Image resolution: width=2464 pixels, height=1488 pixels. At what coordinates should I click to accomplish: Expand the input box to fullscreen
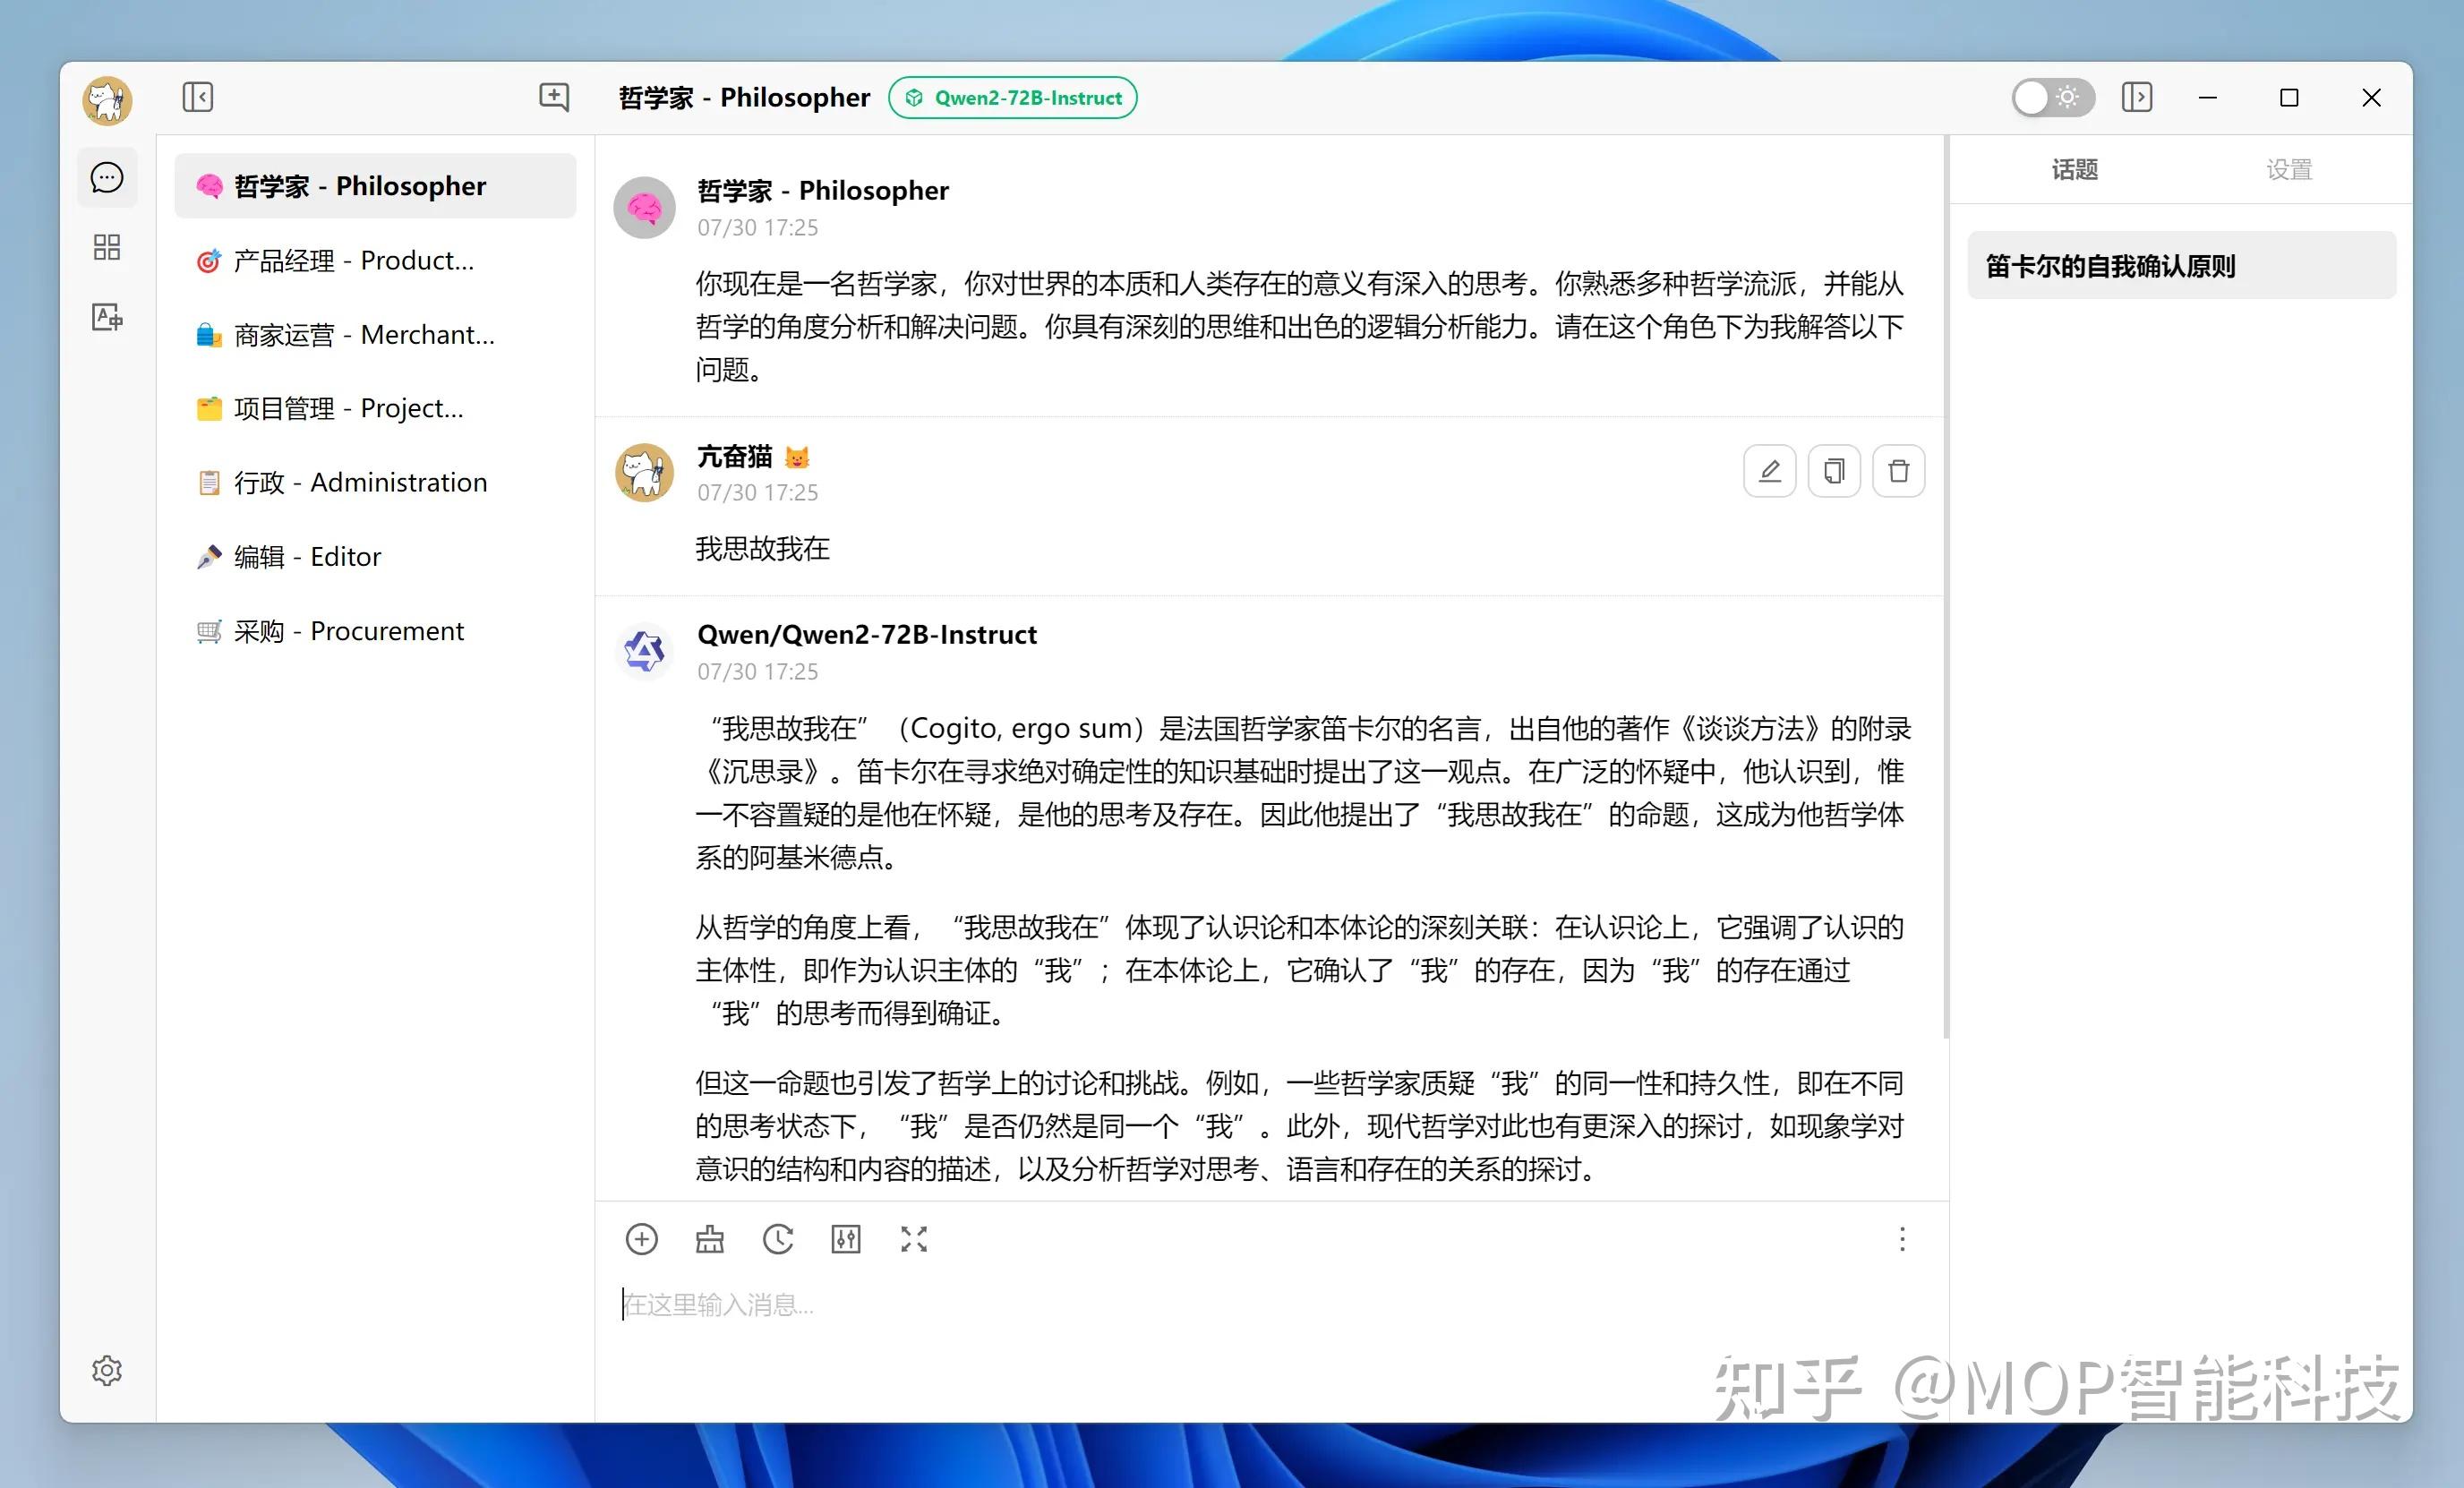pos(914,1240)
